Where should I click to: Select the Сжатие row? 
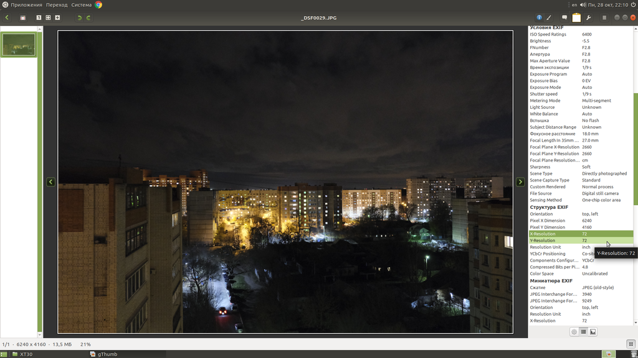(x=581, y=287)
